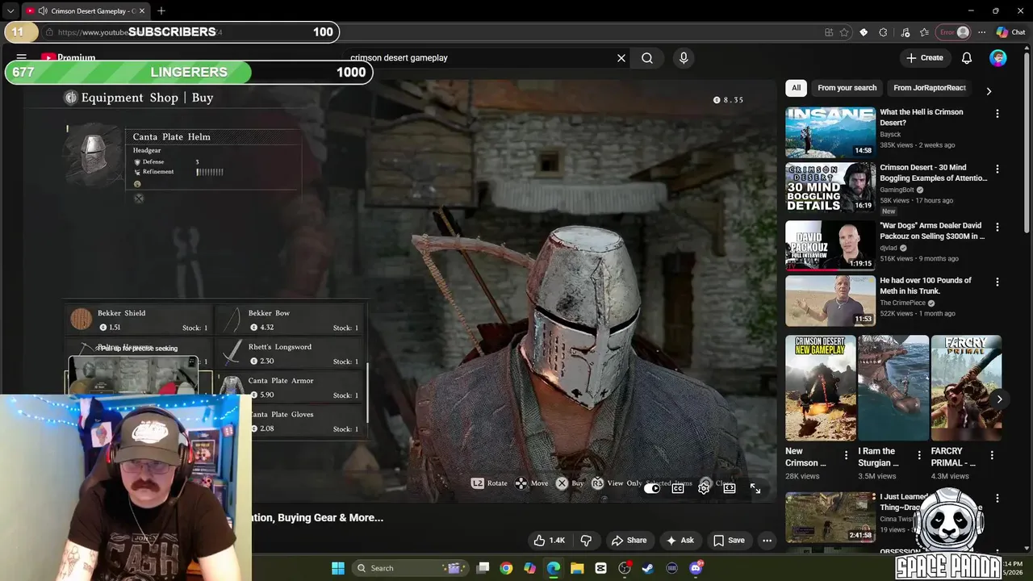Click the Share button under video
Screen dimensions: 1033x581
click(x=629, y=541)
